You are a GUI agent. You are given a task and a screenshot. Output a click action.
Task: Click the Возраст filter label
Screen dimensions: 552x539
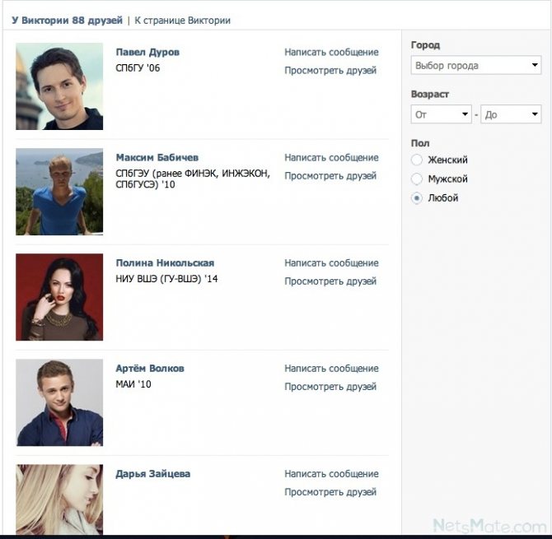pos(430,95)
